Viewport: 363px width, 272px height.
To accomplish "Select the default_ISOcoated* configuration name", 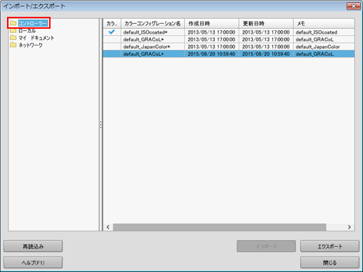I will tap(145, 32).
